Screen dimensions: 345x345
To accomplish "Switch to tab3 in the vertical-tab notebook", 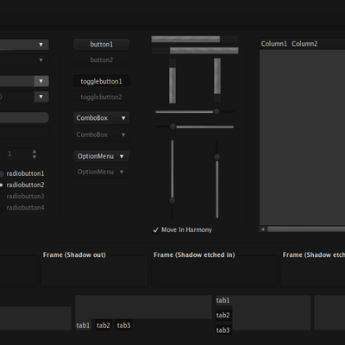I will click(223, 330).
